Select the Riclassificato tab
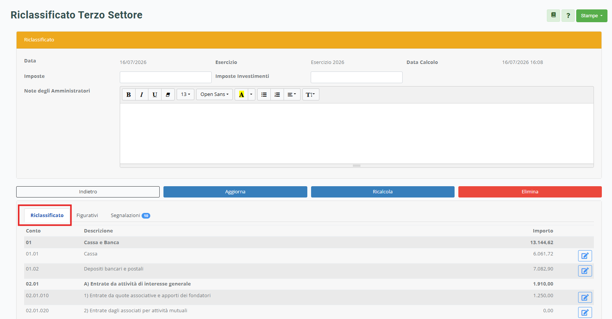The height and width of the screenshot is (319, 612). [x=47, y=215]
